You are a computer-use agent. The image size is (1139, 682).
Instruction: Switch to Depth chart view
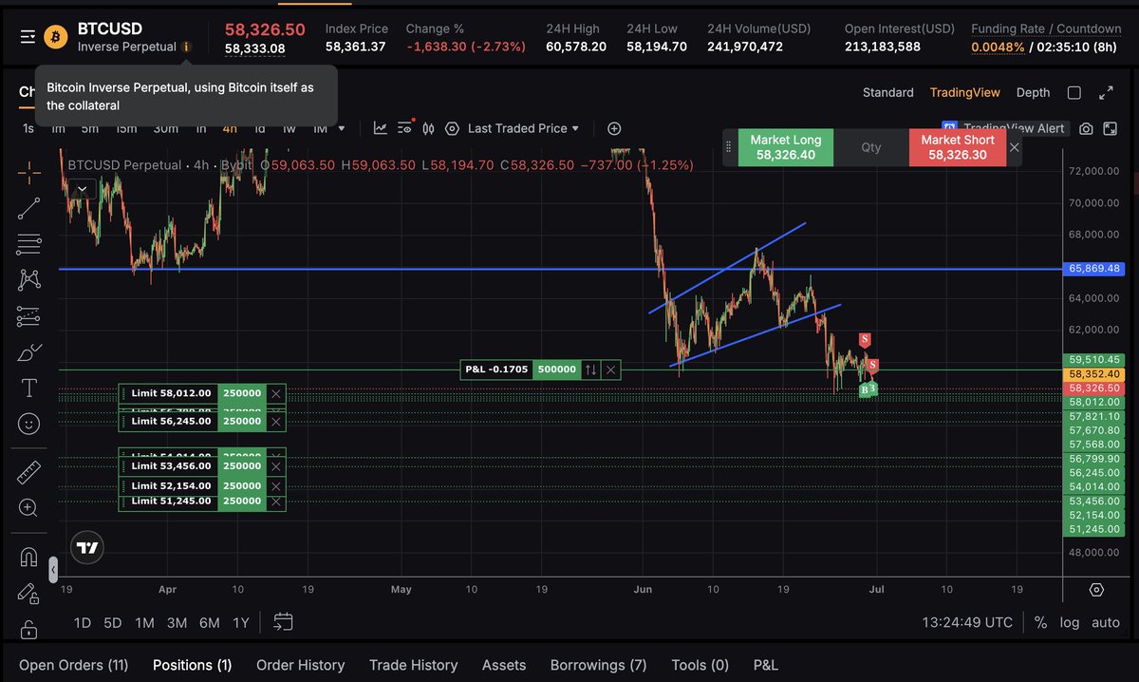click(1033, 92)
